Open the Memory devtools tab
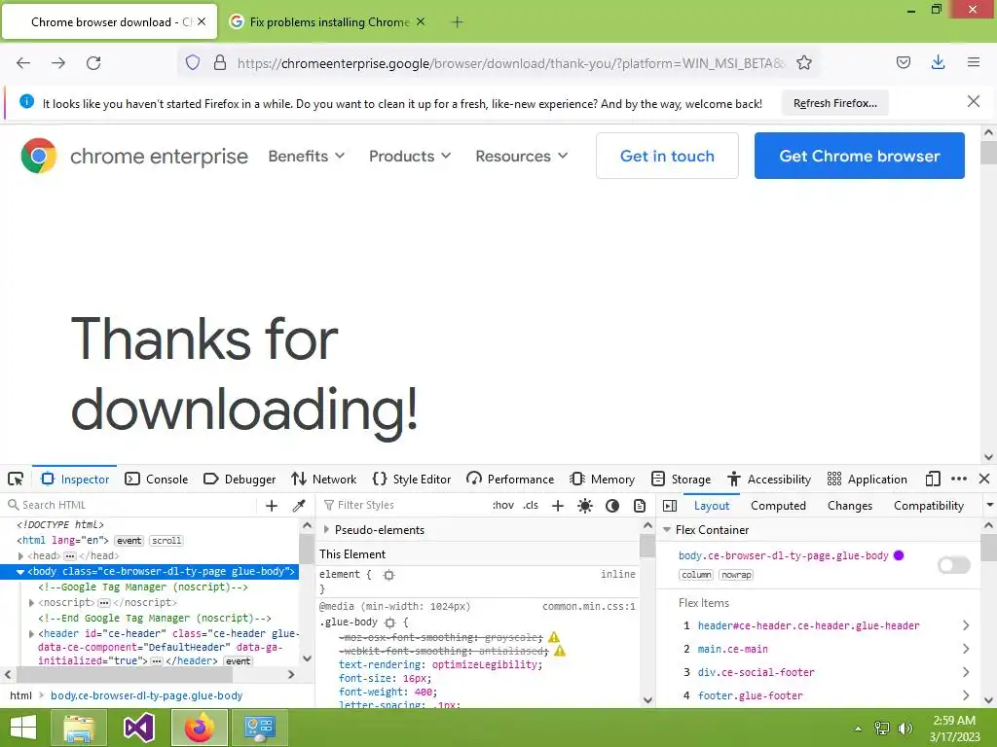Viewport: 997px width, 747px height. 602,479
